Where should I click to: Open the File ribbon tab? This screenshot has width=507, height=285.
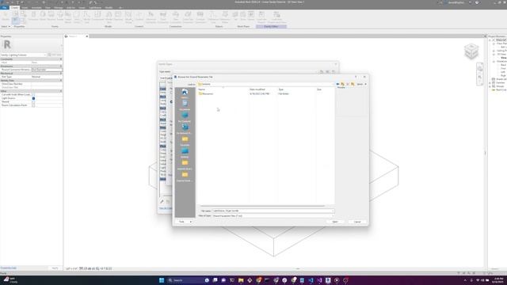[5, 7]
